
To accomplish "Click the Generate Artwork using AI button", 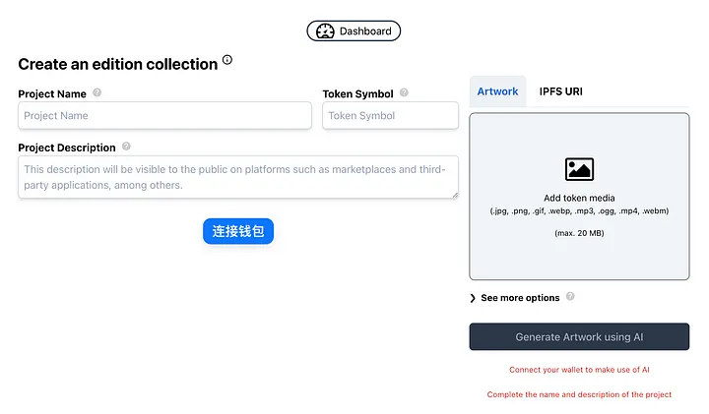I will (579, 337).
